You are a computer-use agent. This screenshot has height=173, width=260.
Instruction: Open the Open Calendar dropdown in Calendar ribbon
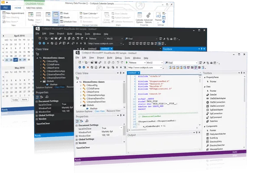[x=89, y=13]
